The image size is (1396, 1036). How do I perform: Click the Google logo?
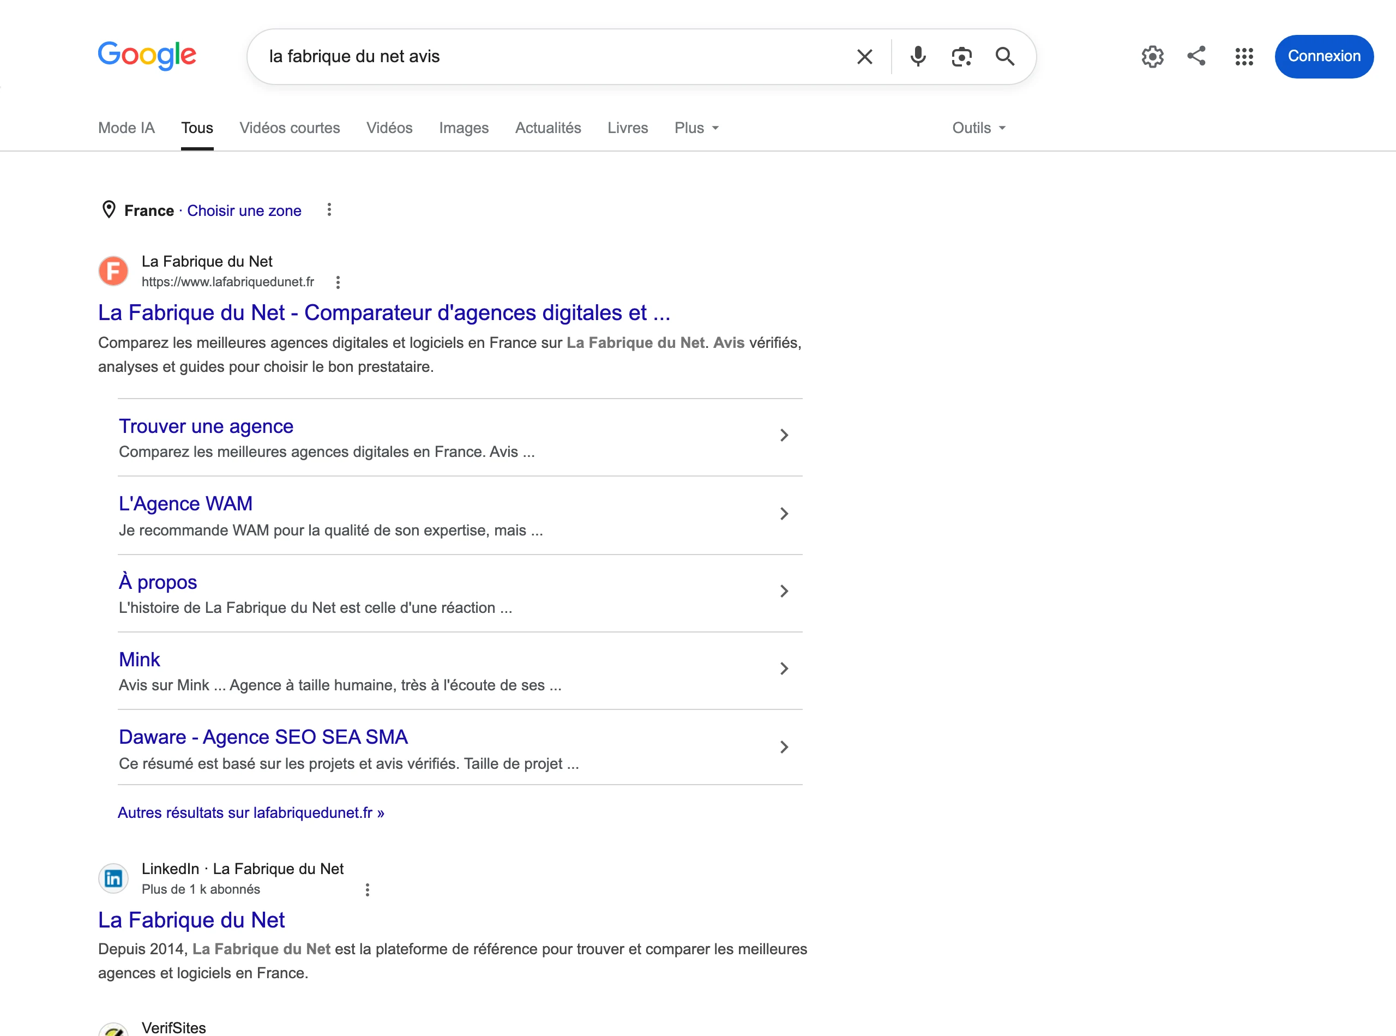point(147,56)
